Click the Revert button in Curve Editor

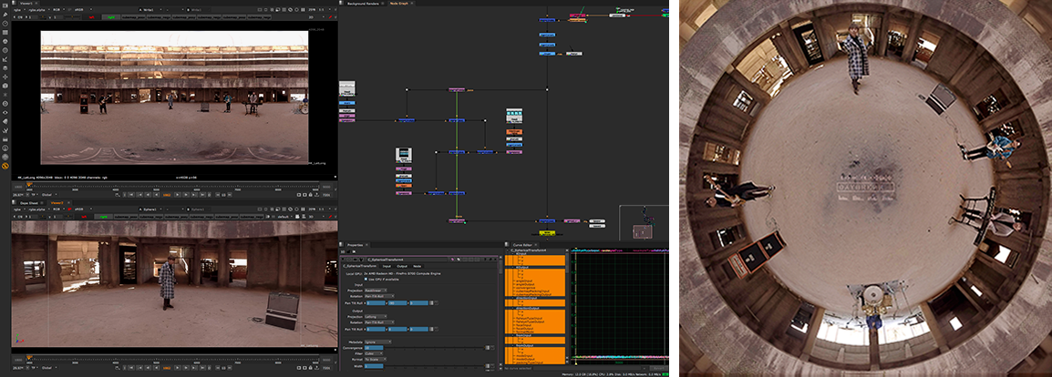[x=659, y=368]
